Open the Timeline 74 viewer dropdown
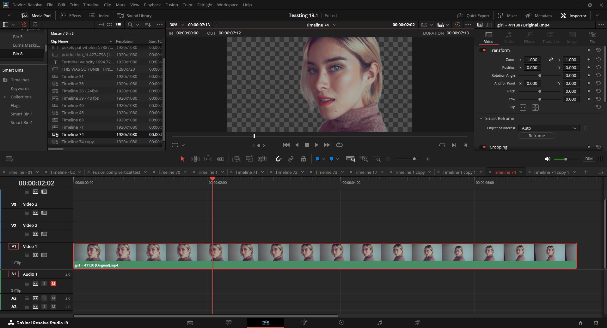This screenshot has height=328, width=607. click(x=334, y=25)
